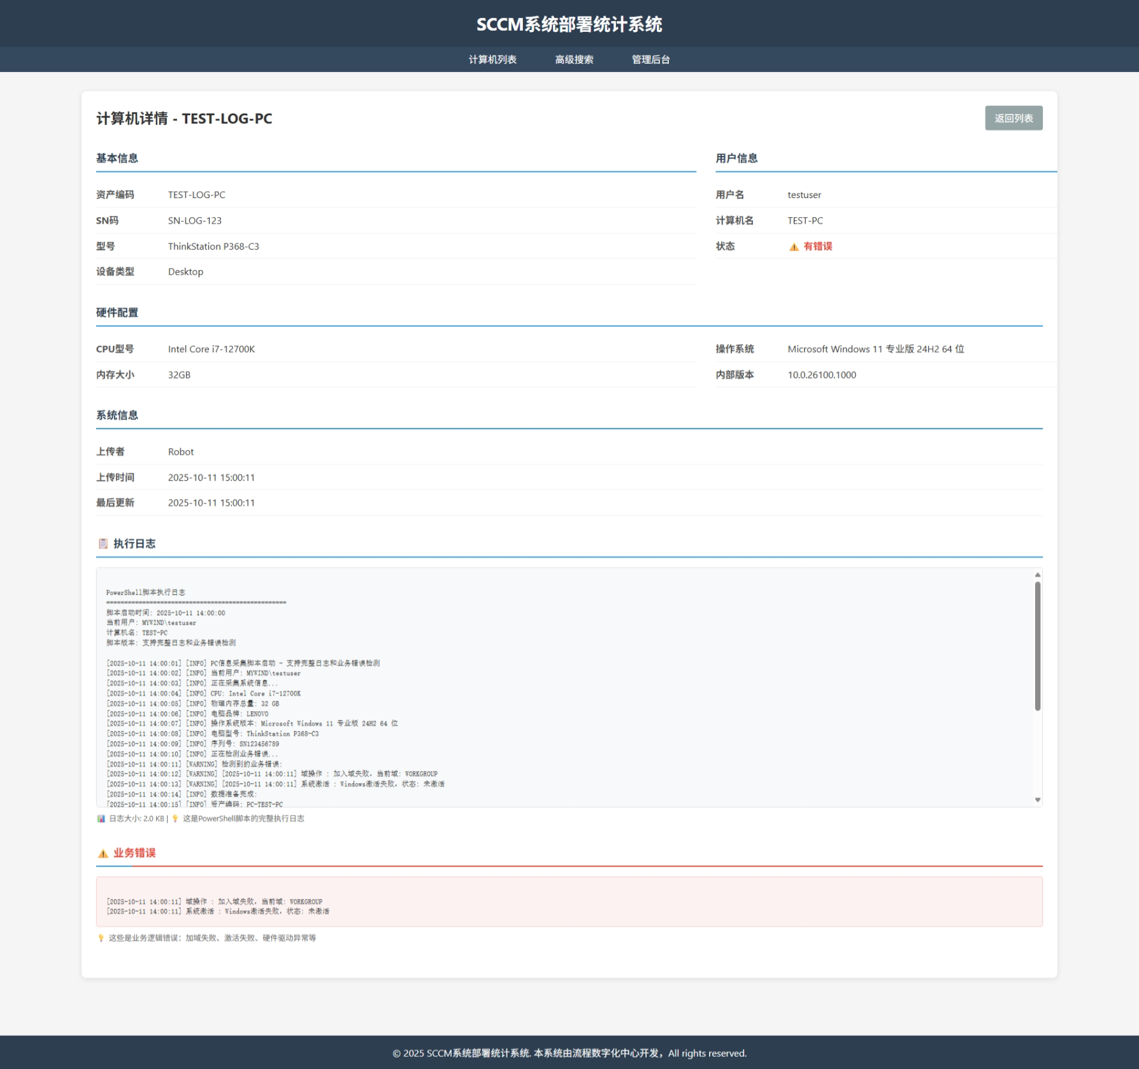Click the business error line 加入域失败
The width and height of the screenshot is (1139, 1069).
point(214,902)
